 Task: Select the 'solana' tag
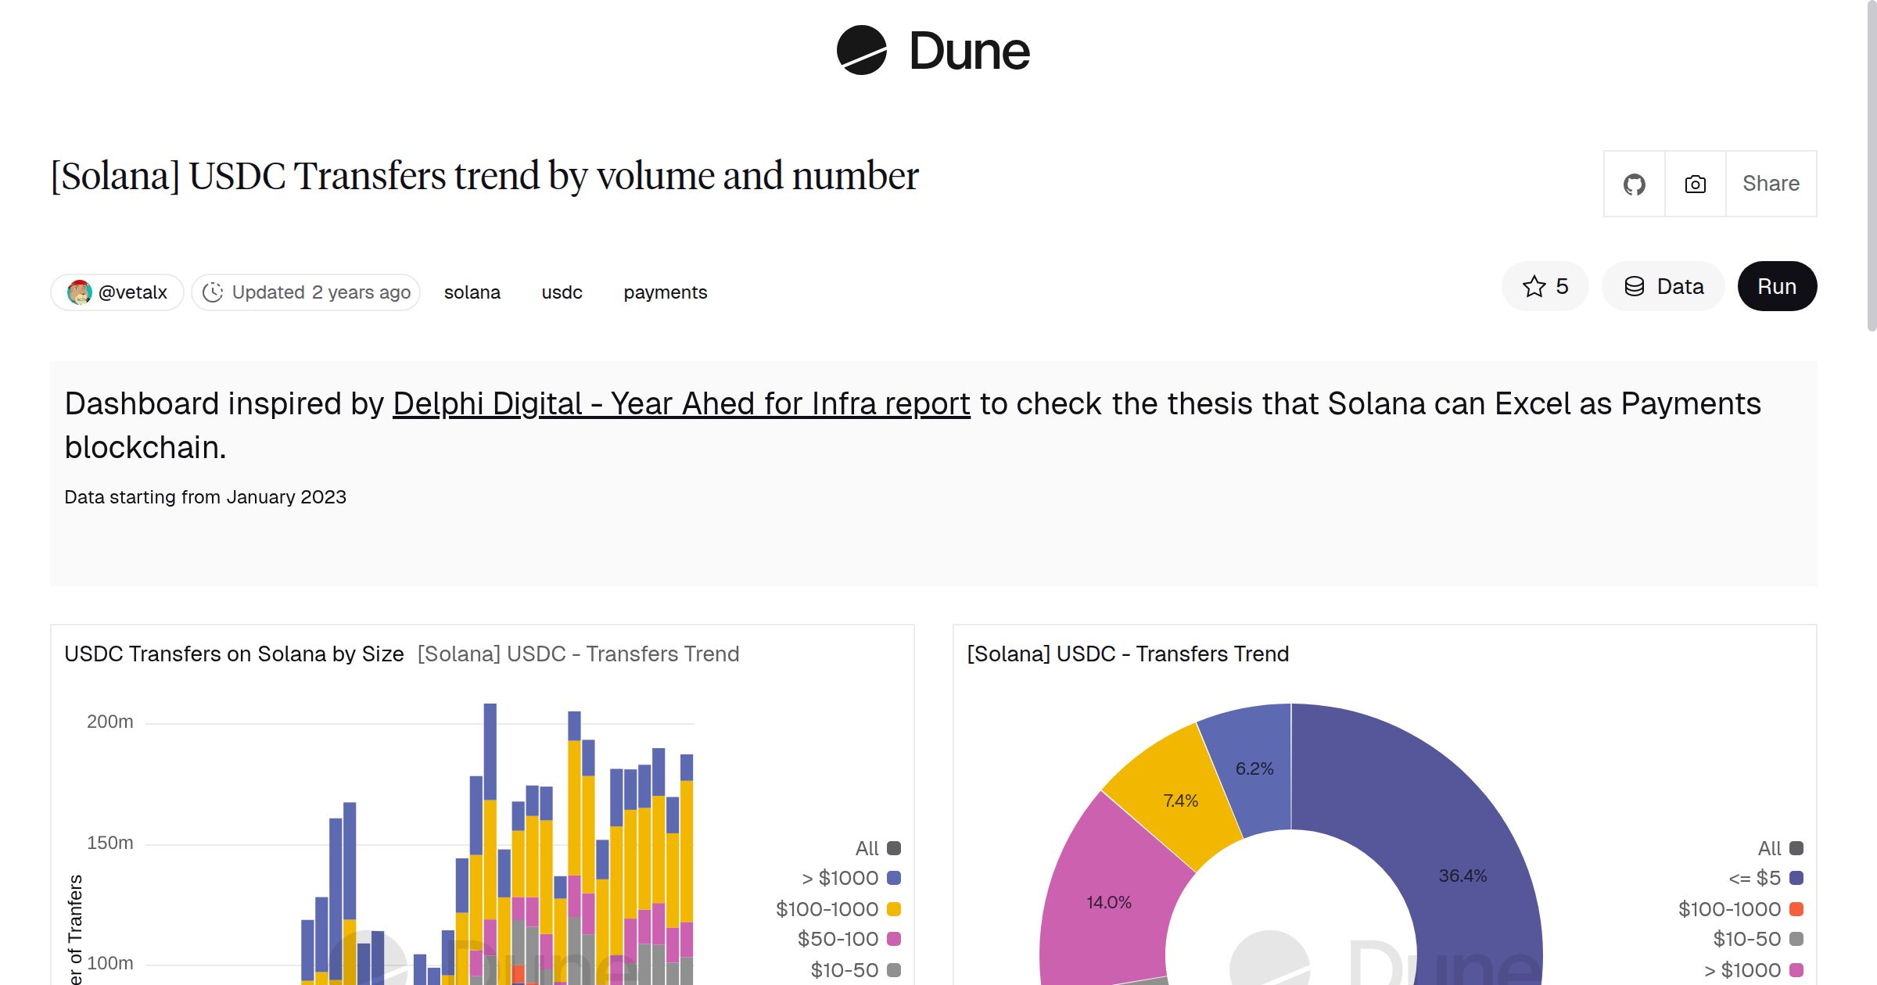click(472, 292)
